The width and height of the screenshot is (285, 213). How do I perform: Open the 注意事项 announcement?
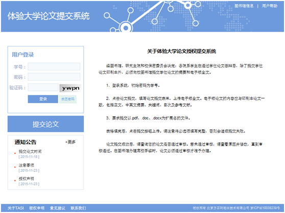point(27,165)
